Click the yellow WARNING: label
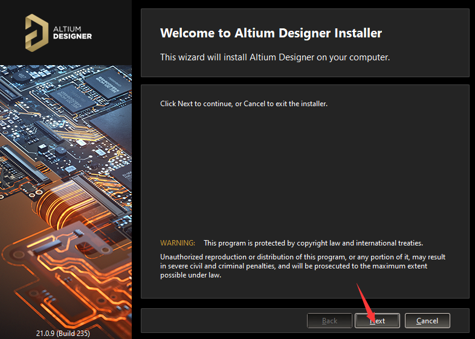Viewport: 475px width, 339px height. pos(178,243)
